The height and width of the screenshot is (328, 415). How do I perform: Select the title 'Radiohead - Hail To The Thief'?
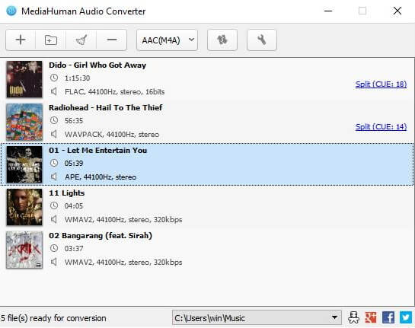(106, 107)
